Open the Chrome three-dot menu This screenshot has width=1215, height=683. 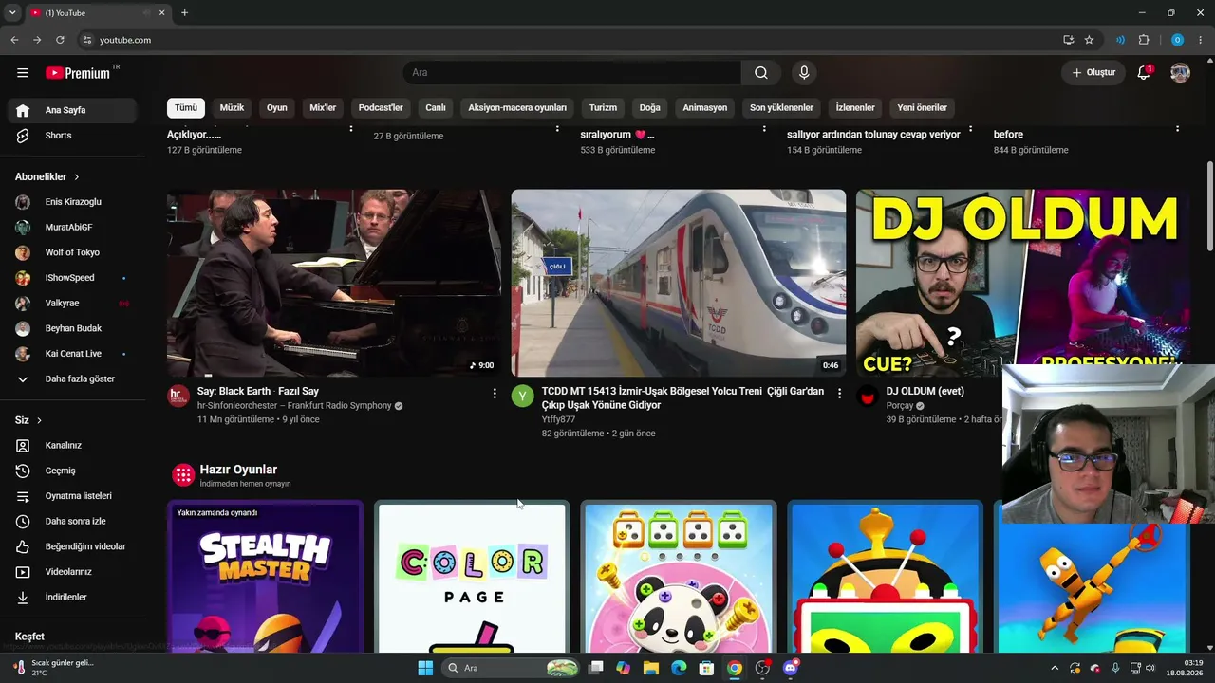click(1200, 40)
